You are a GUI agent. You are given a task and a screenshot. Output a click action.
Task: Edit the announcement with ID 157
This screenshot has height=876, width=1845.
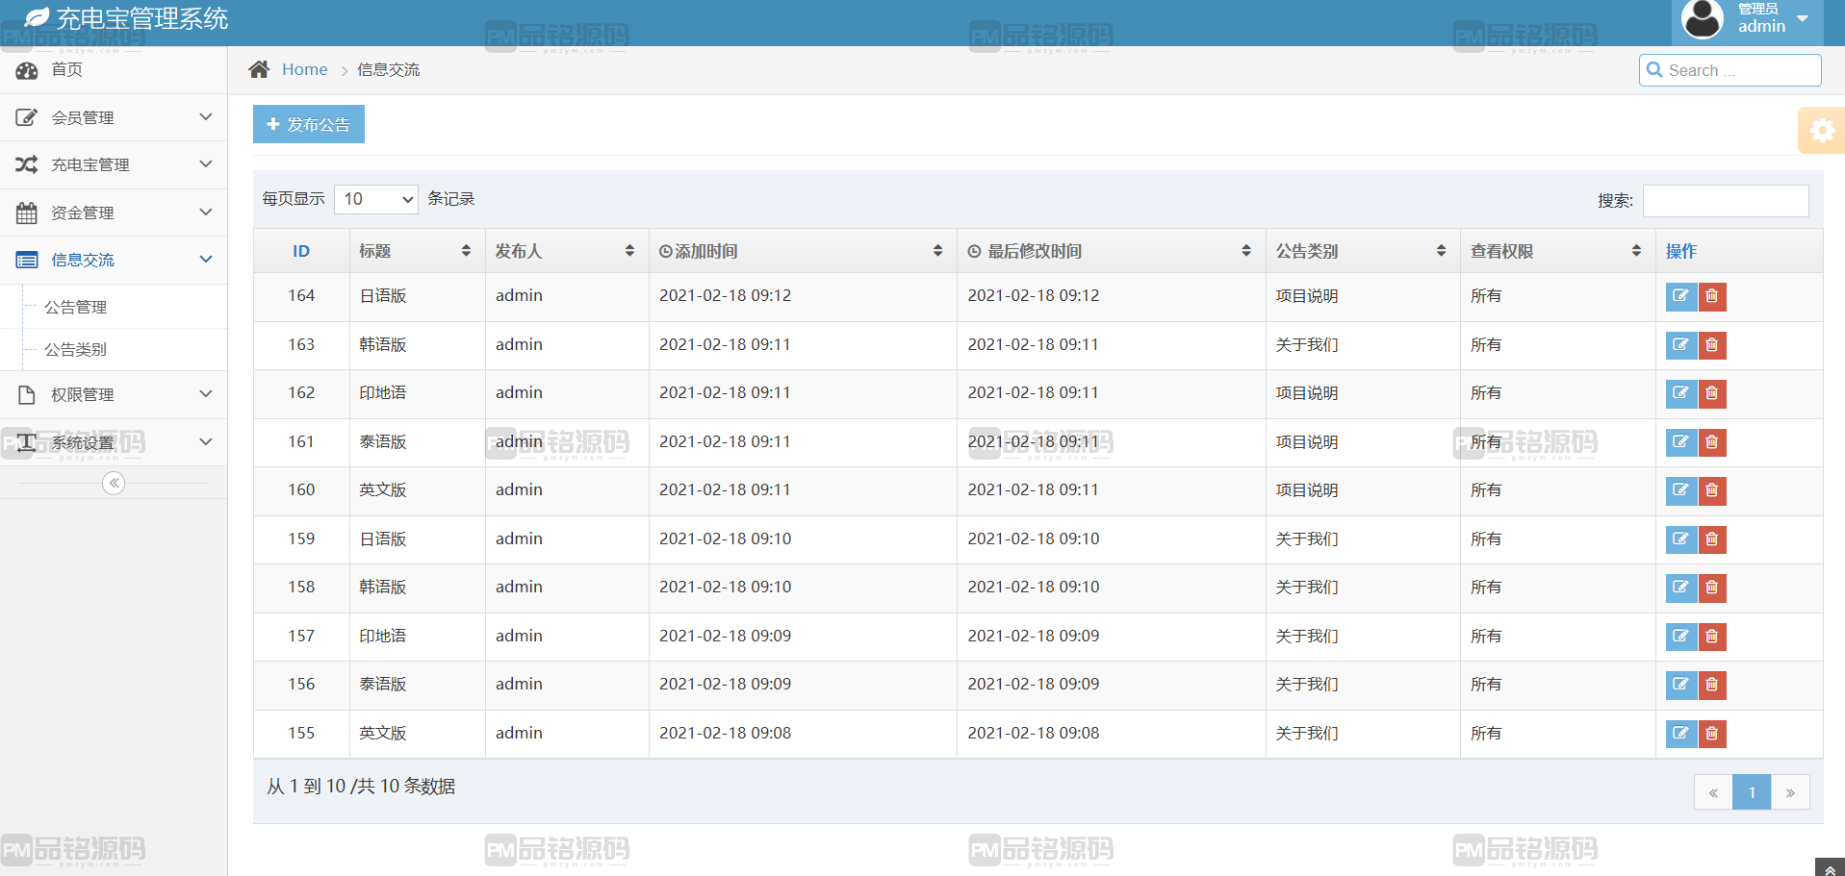point(1680,637)
